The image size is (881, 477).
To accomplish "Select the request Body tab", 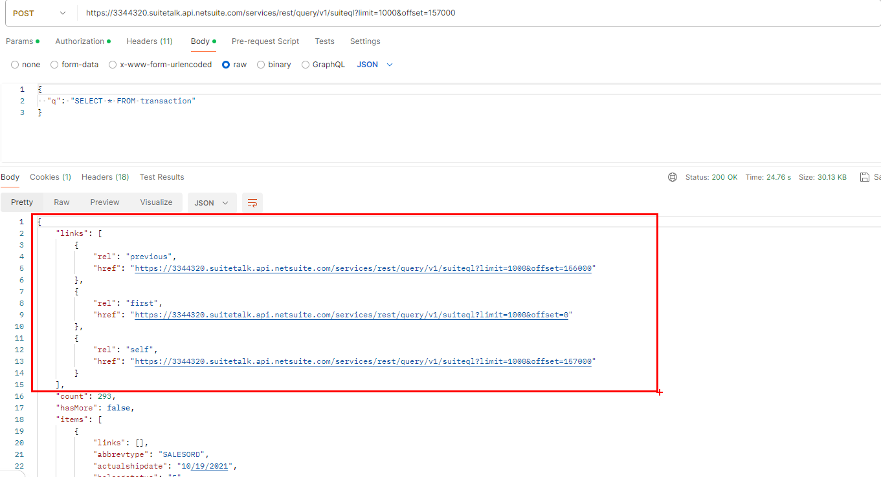I will (203, 41).
